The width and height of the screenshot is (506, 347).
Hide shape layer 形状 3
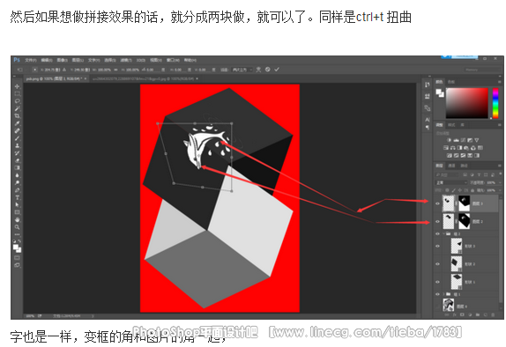point(437,246)
